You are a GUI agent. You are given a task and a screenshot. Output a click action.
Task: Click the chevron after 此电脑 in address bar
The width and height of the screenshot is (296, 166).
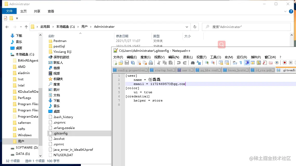coord(53,27)
